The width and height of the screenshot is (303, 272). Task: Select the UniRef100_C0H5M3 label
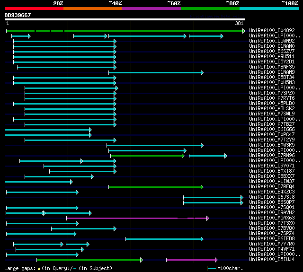click(272, 83)
